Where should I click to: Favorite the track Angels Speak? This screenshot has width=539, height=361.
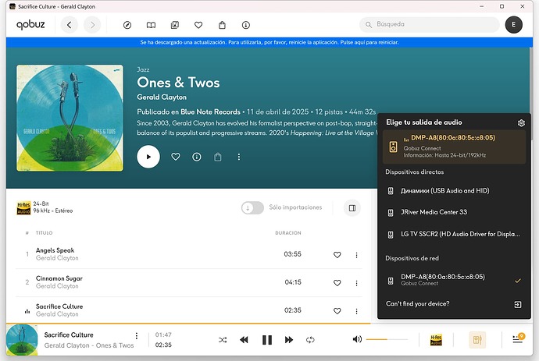click(337, 255)
